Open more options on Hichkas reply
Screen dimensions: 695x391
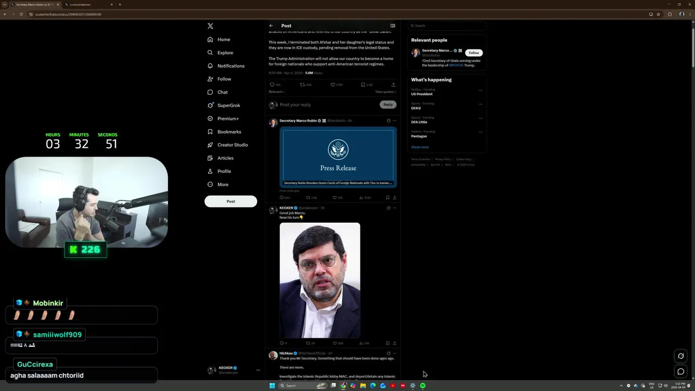395,354
